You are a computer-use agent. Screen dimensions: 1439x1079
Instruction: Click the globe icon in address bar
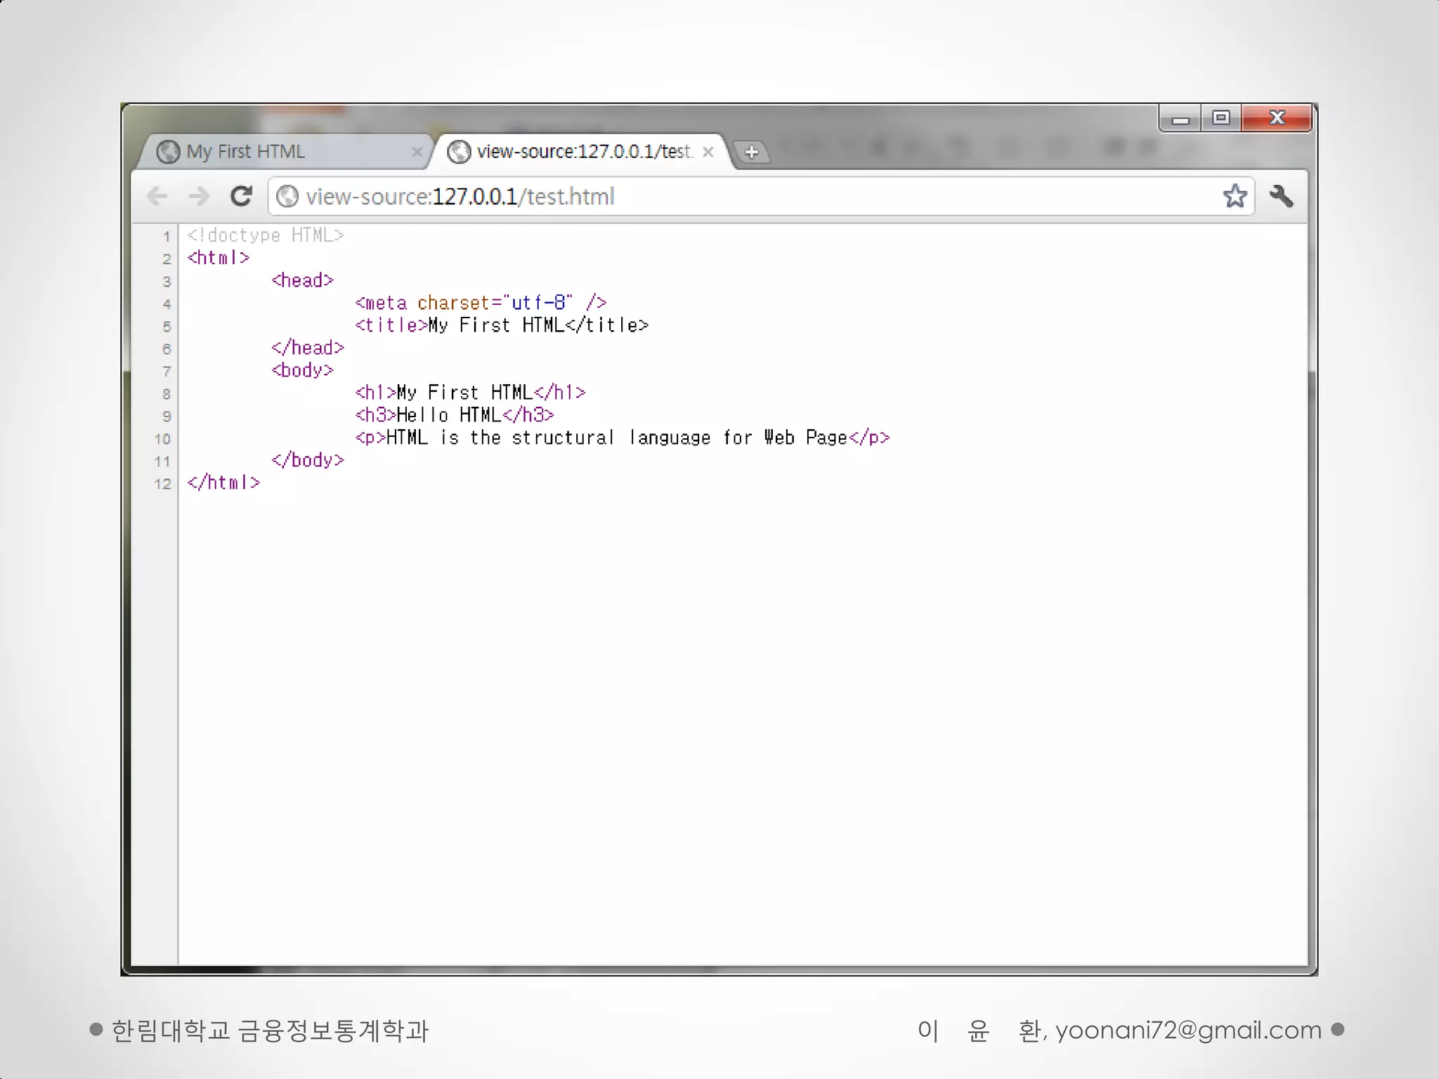pos(287,196)
